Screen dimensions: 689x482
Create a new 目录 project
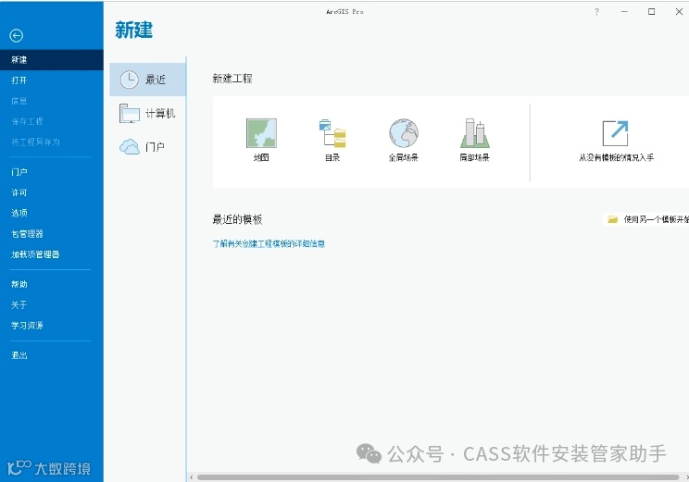point(332,140)
